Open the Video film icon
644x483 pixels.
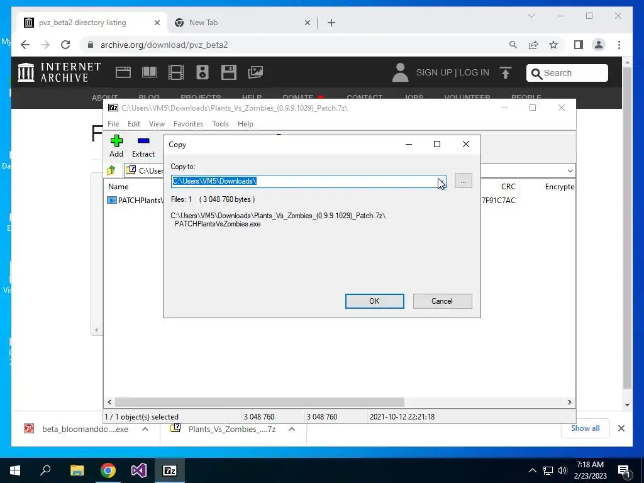[176, 72]
